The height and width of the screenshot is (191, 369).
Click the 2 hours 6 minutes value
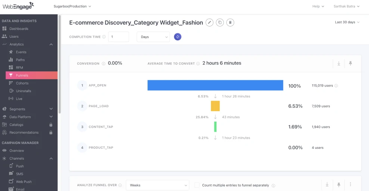[x=222, y=63]
